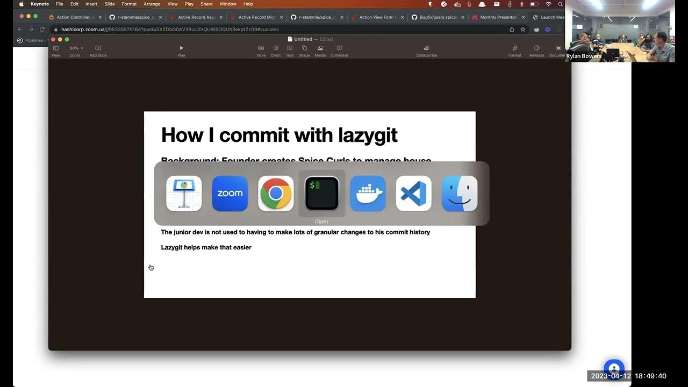Open the Arrange menu
The height and width of the screenshot is (387, 688).
152,4
